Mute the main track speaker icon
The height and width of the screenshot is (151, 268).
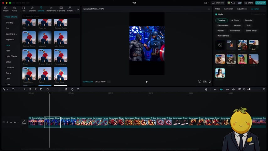pos(15,122)
